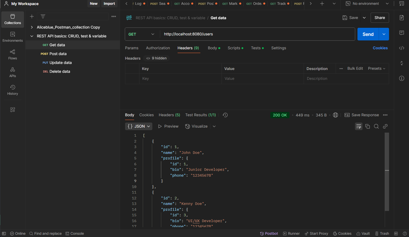409x237 pixels.
Task: Open the HTTP method GET dropdown
Action: (x=141, y=34)
